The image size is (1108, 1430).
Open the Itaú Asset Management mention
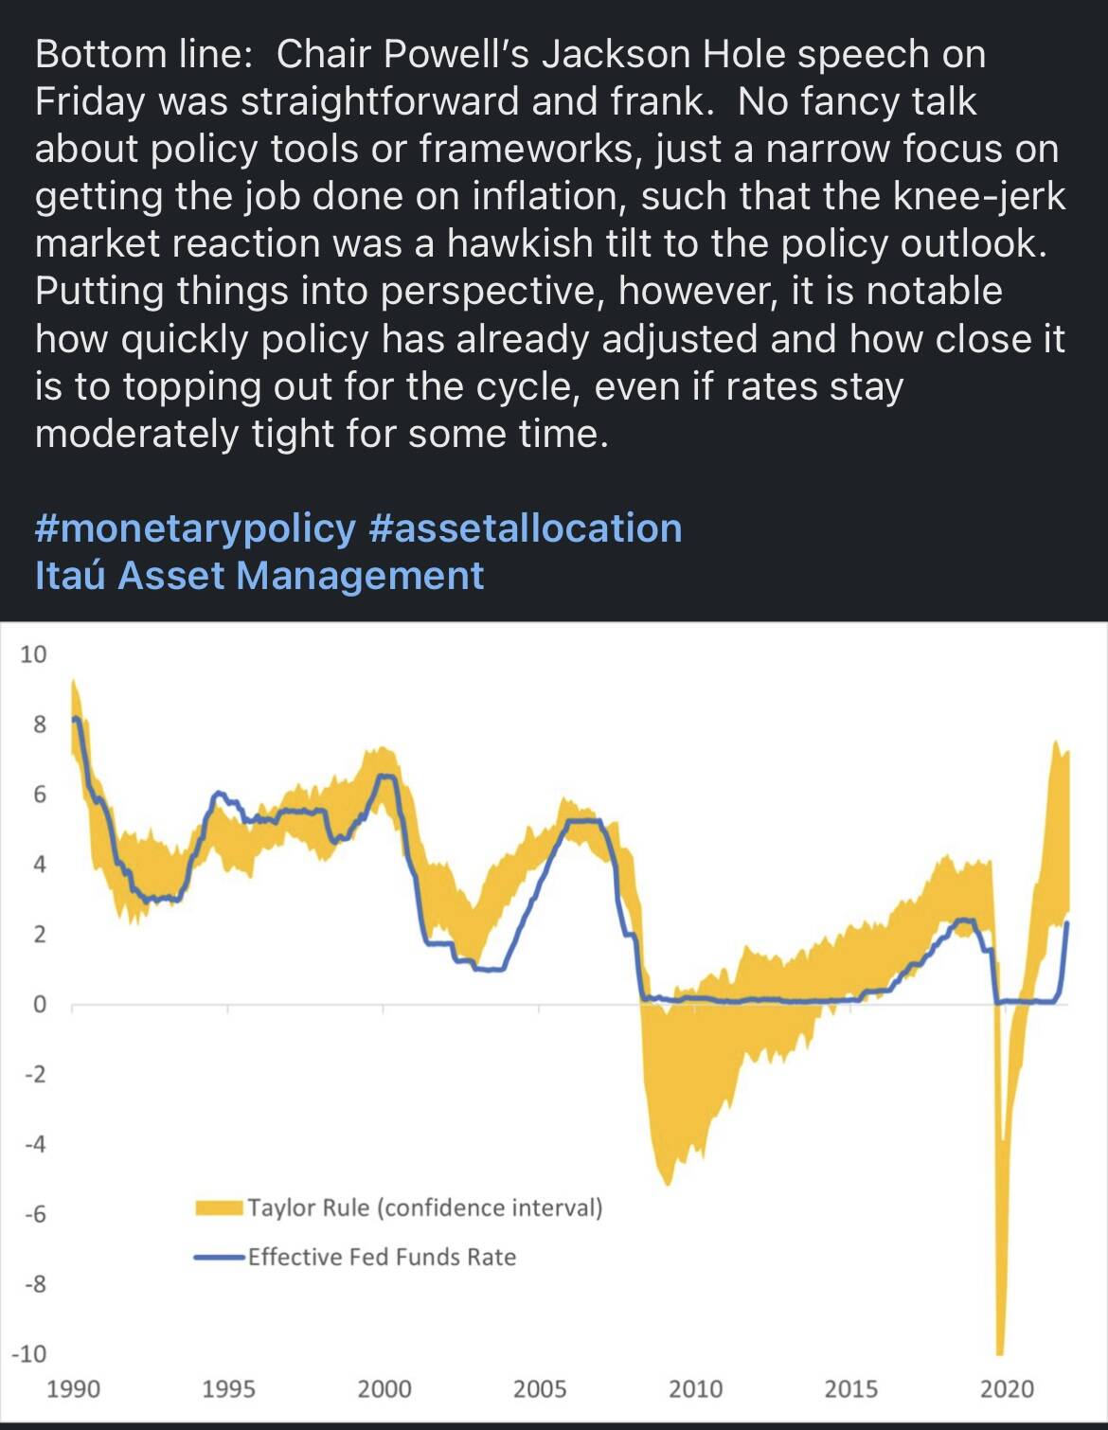[259, 576]
